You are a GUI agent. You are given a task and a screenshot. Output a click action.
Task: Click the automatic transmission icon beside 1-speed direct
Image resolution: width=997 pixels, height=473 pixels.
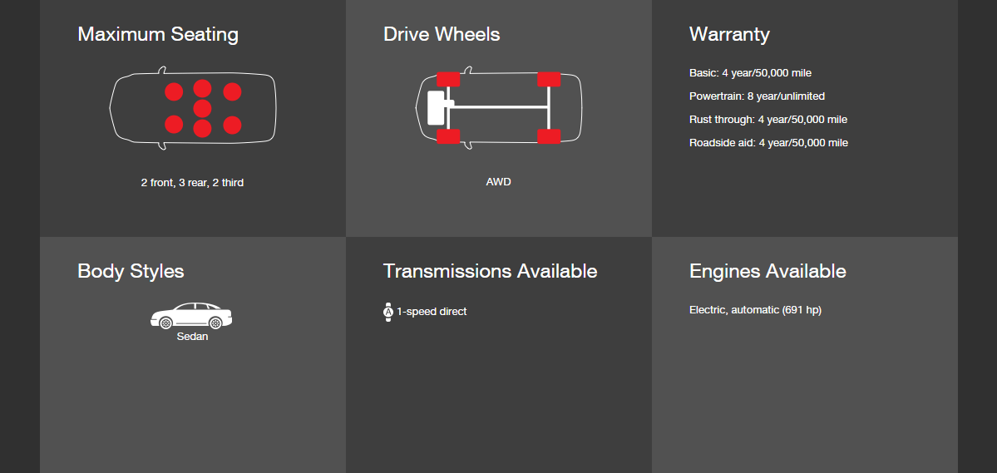387,312
